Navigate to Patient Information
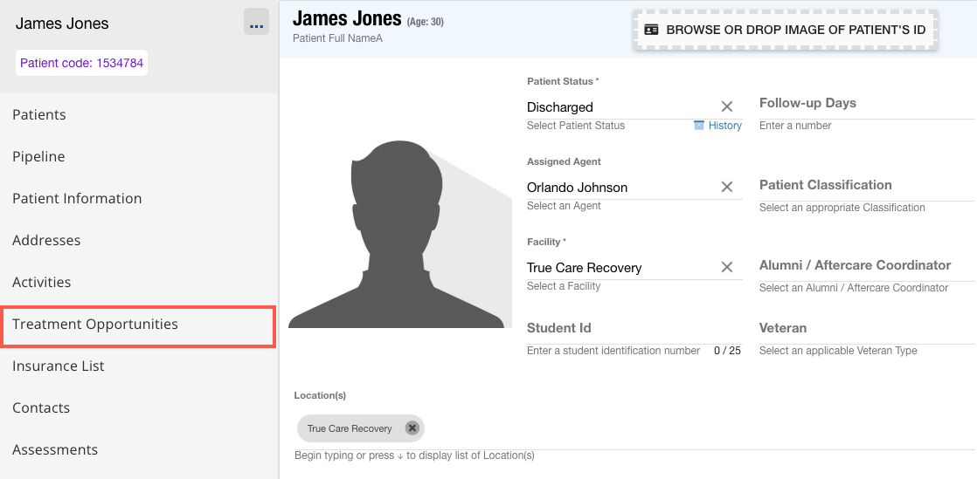Screen dimensions: 977x479 pos(77,199)
